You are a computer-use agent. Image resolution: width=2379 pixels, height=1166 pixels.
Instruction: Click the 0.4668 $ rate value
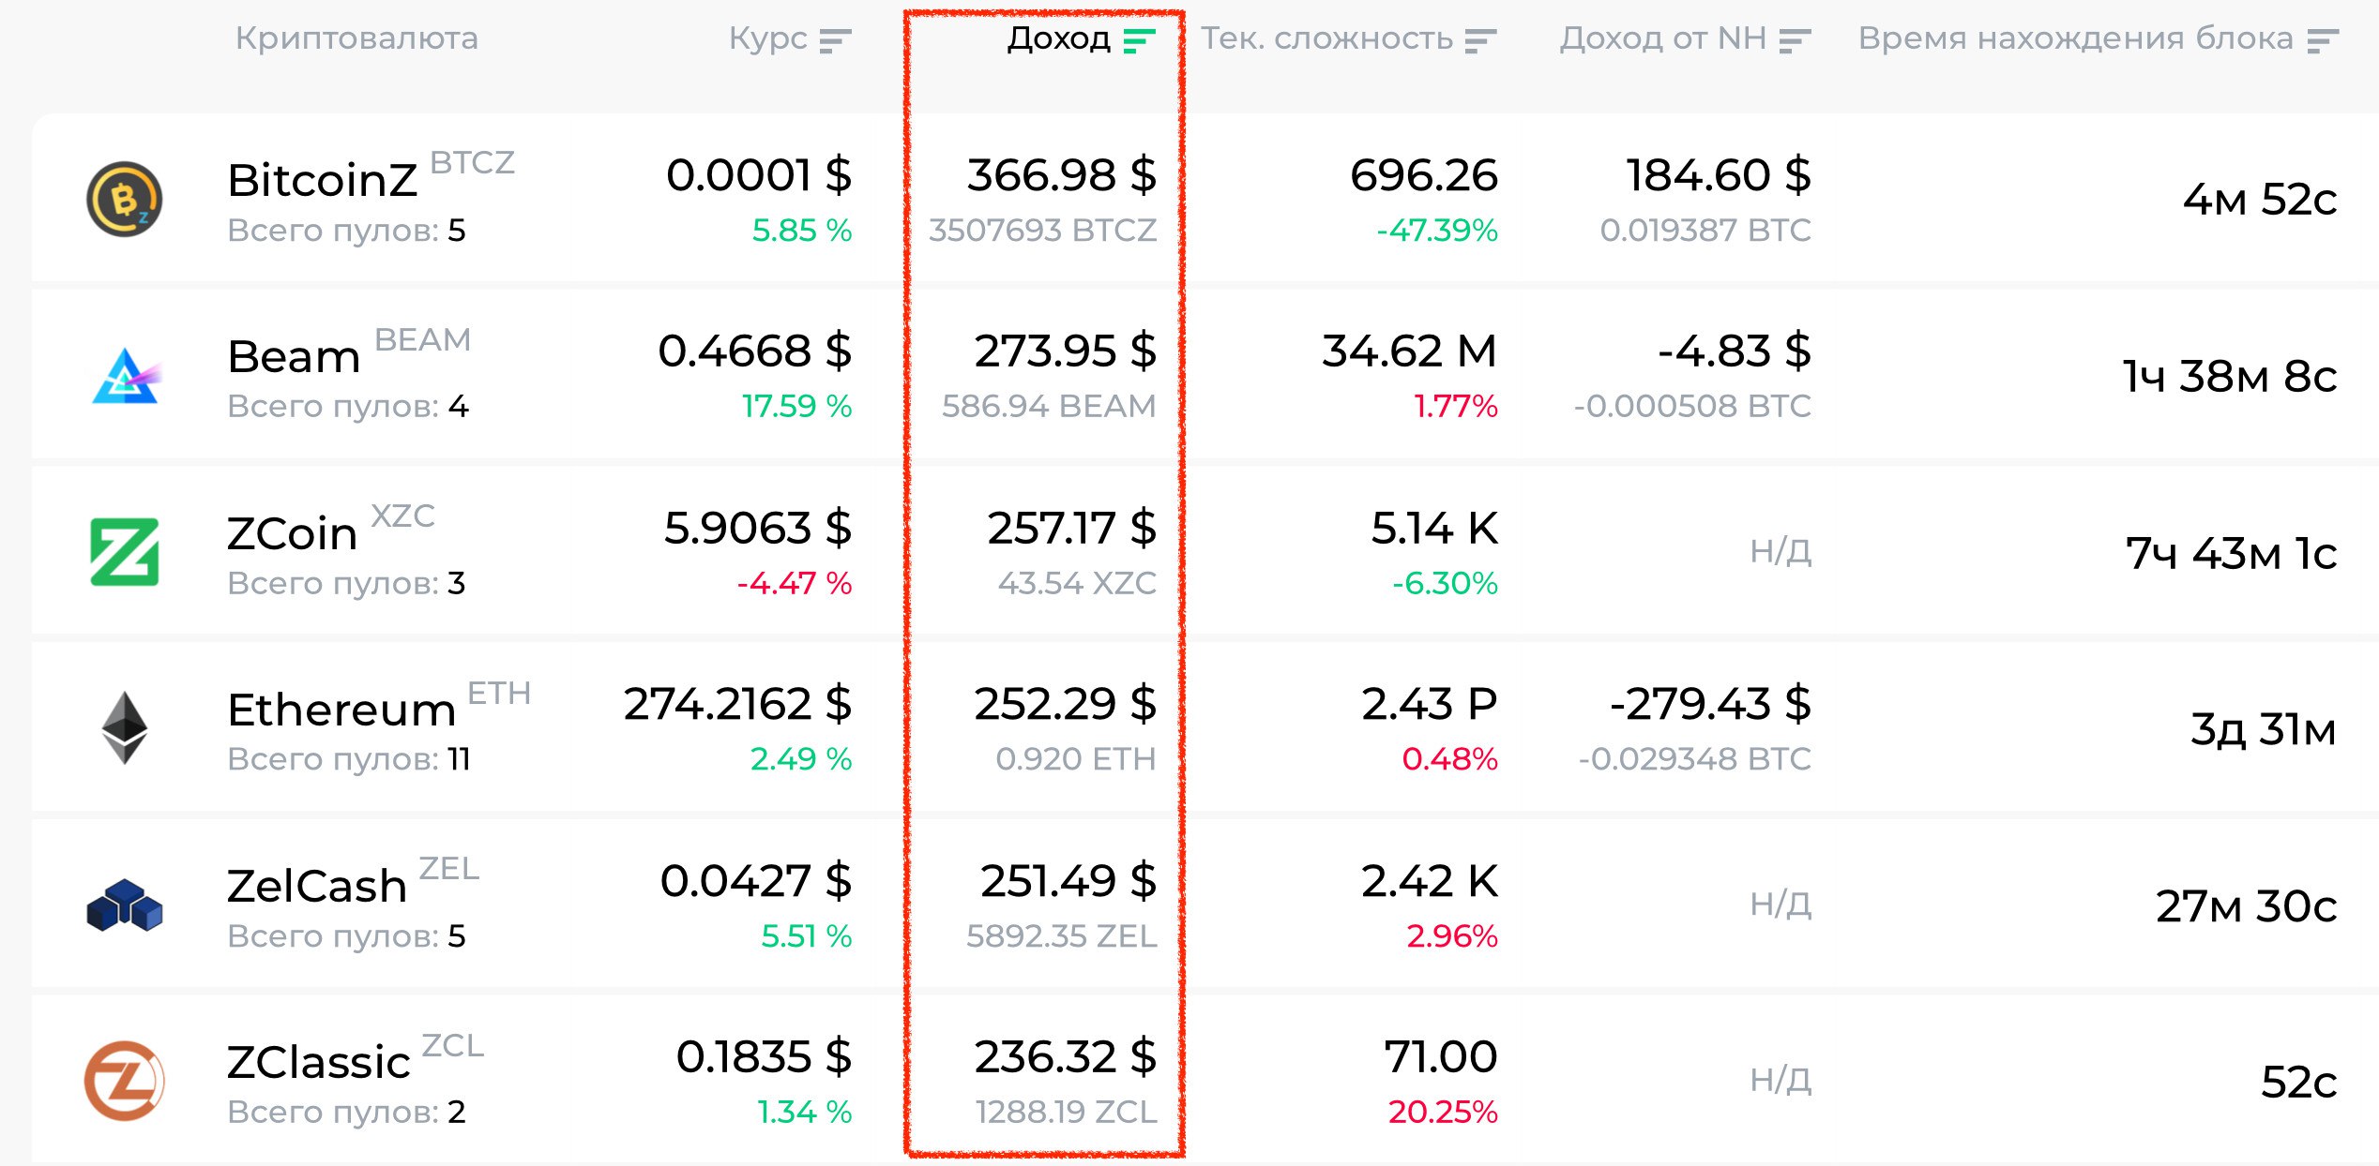tap(755, 351)
